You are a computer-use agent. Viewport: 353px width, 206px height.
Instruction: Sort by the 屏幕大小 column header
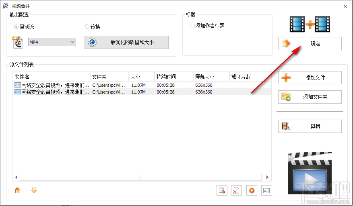[x=211, y=77]
